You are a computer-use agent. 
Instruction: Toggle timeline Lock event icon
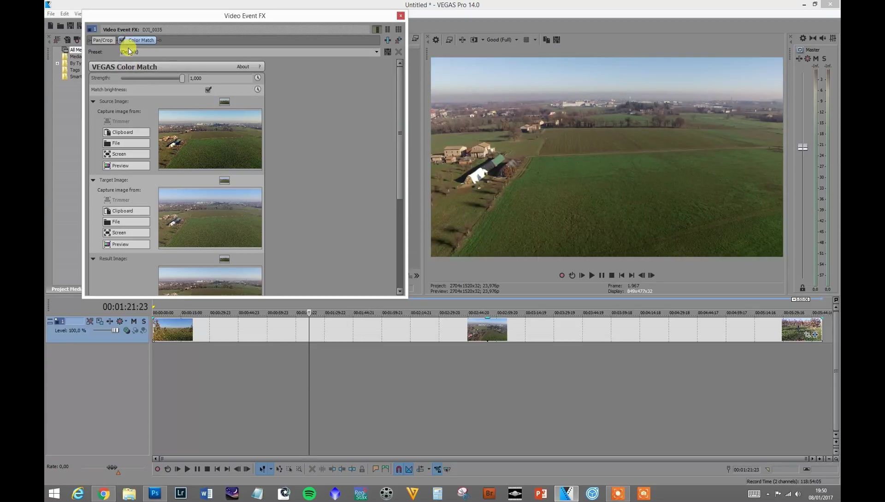[362, 469]
